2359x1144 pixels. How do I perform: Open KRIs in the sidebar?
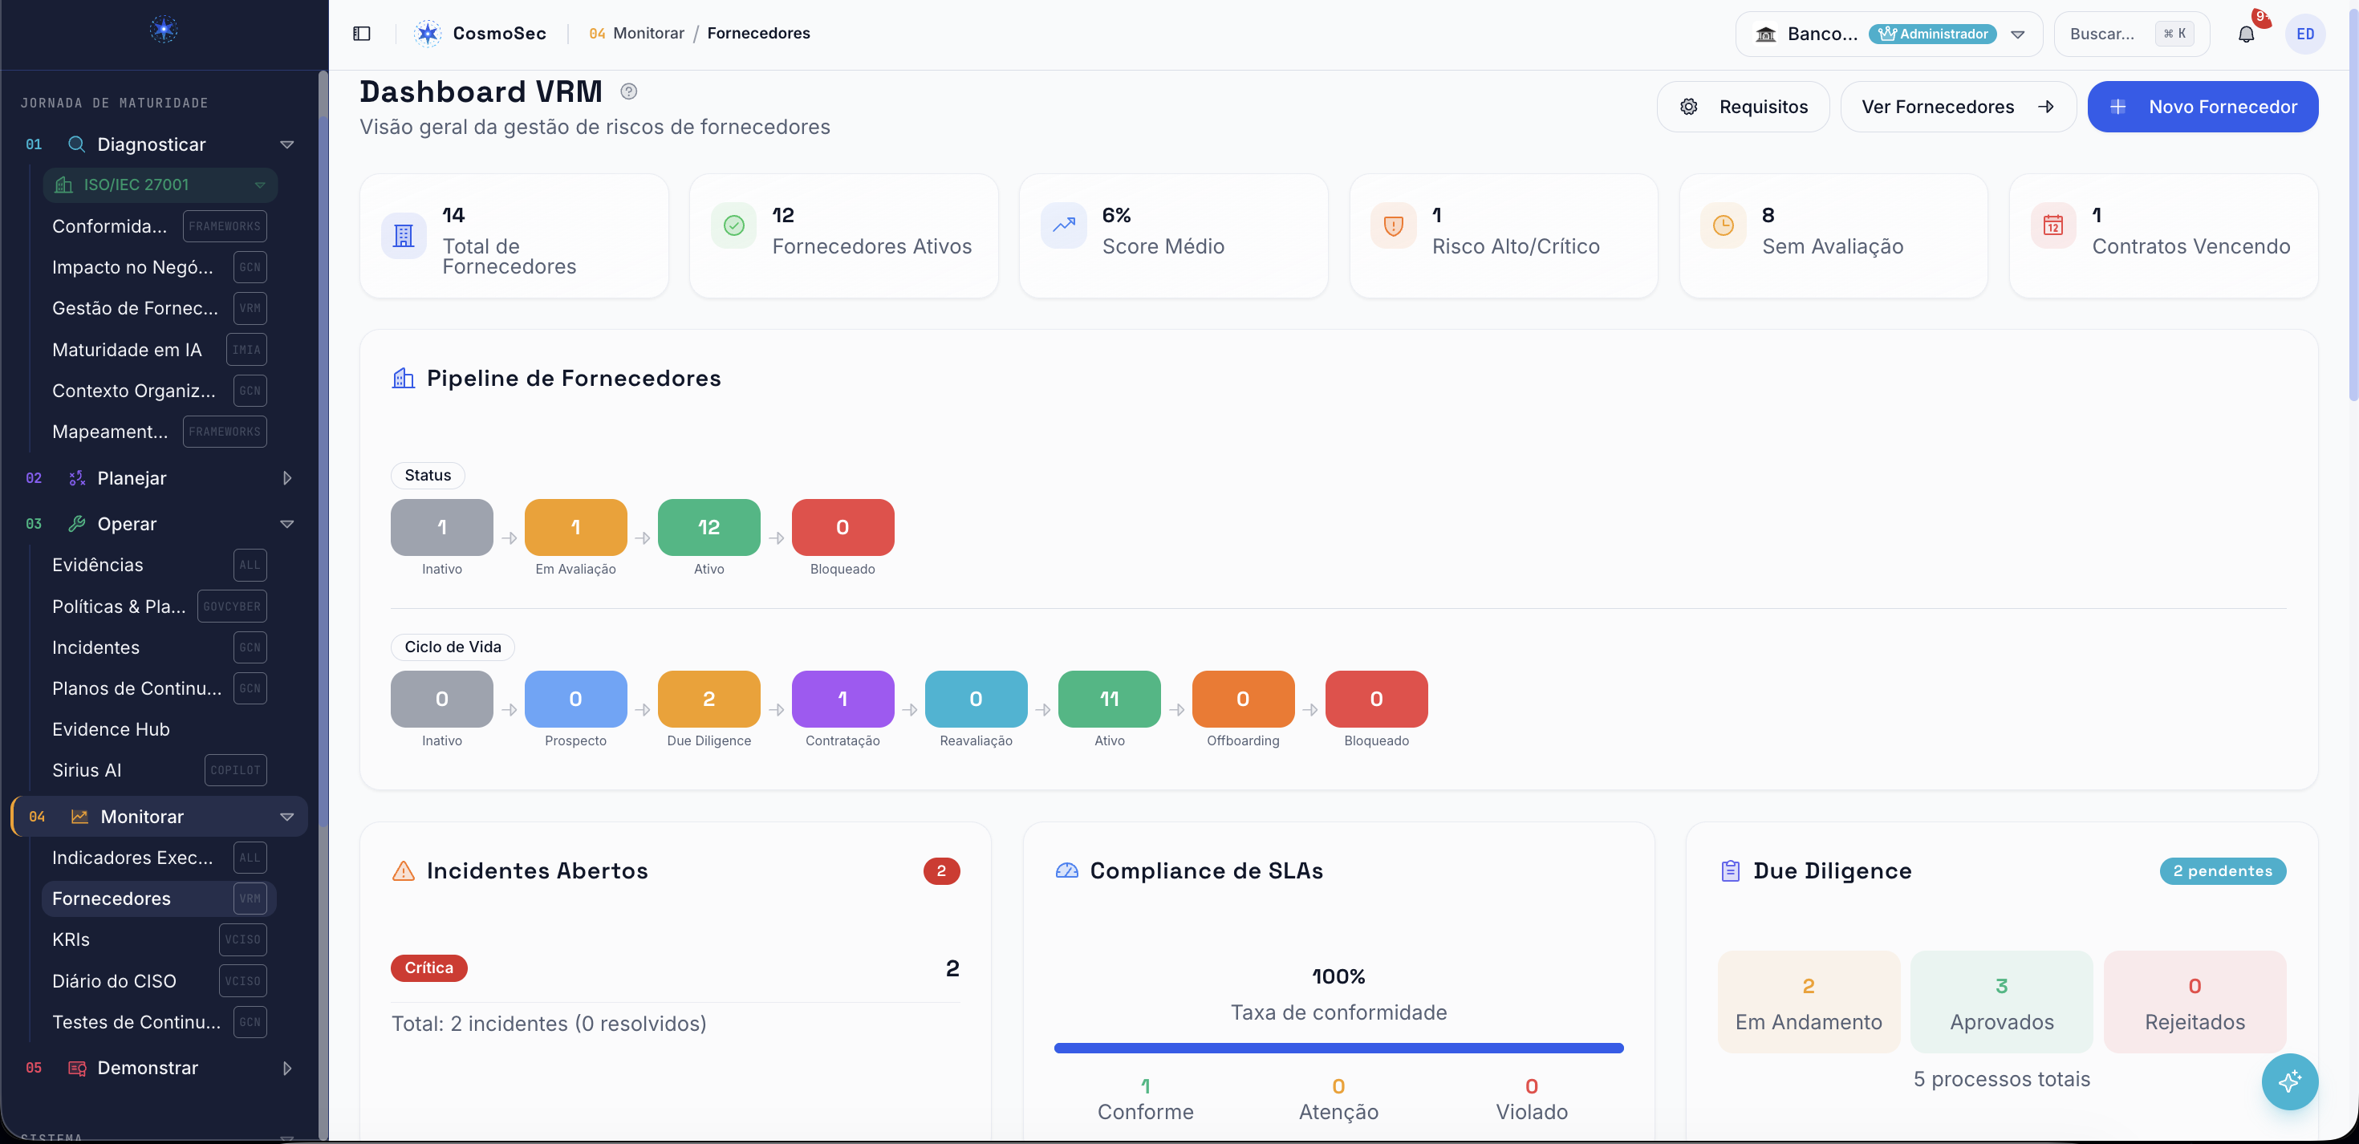point(160,939)
